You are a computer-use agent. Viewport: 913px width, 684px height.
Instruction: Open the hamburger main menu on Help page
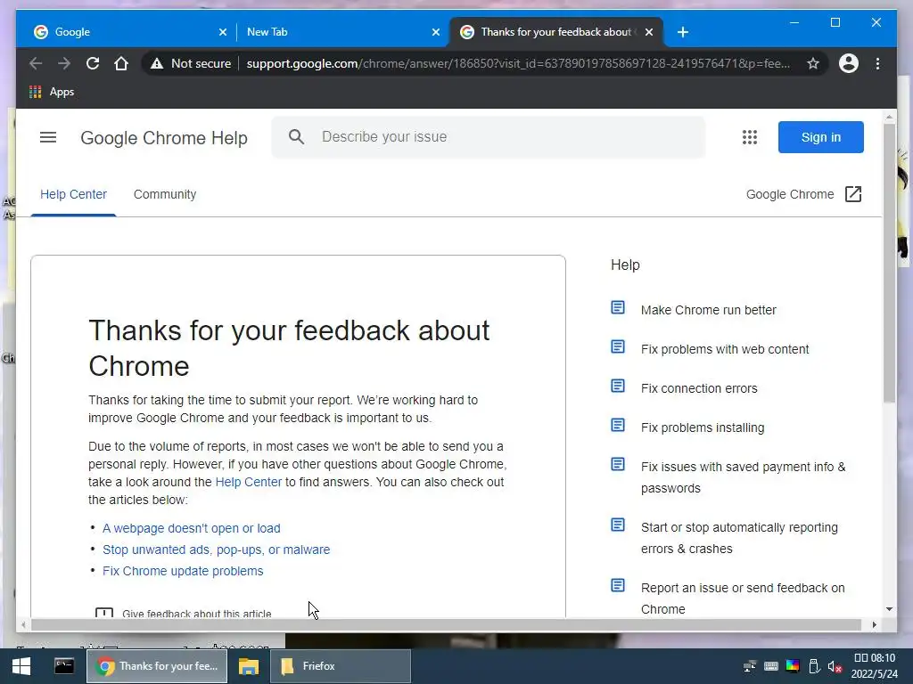pyautogui.click(x=48, y=137)
